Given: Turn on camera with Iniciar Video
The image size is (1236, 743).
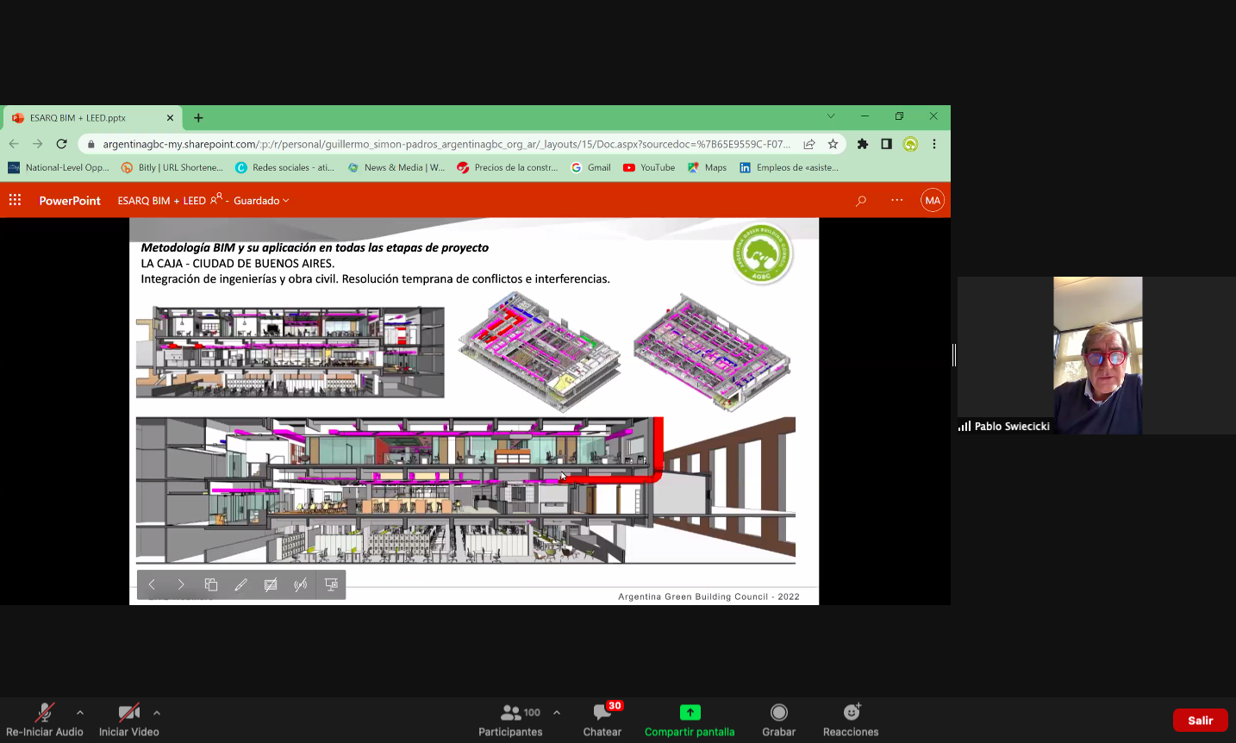Looking at the screenshot, I should [129, 720].
